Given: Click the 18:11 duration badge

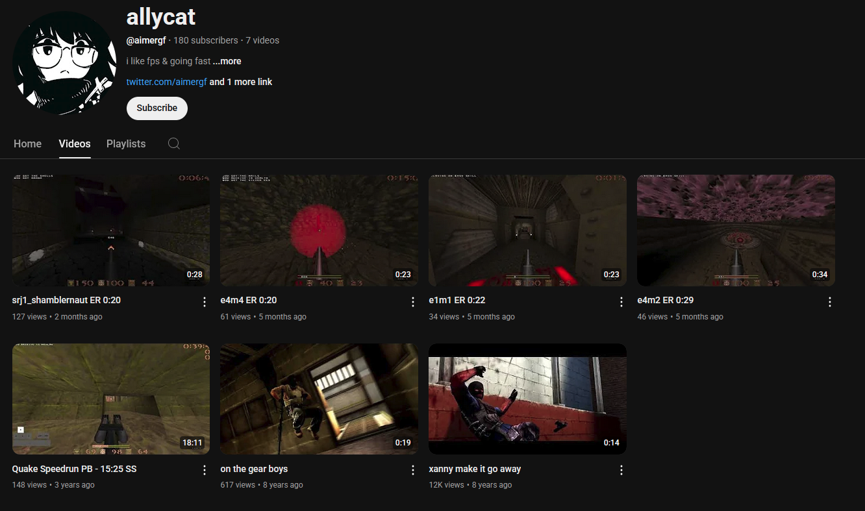Looking at the screenshot, I should (x=193, y=443).
